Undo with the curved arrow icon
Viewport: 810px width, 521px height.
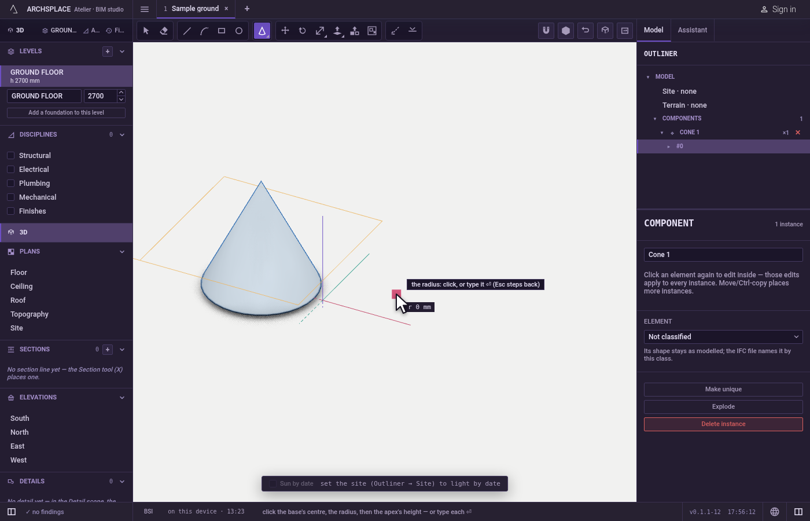point(586,31)
